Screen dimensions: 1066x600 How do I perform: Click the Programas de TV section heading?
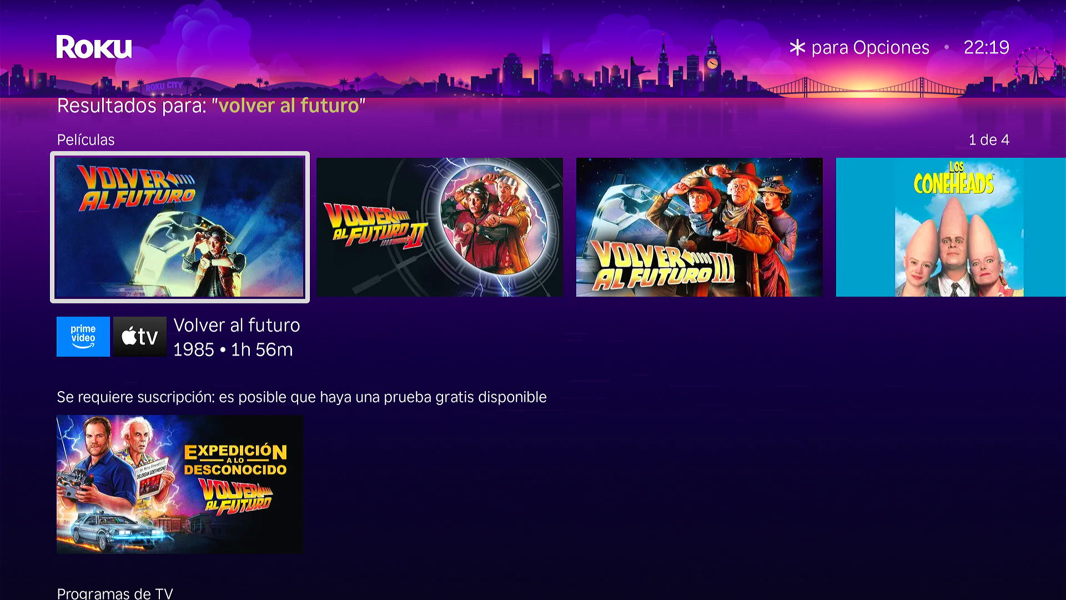point(115,593)
